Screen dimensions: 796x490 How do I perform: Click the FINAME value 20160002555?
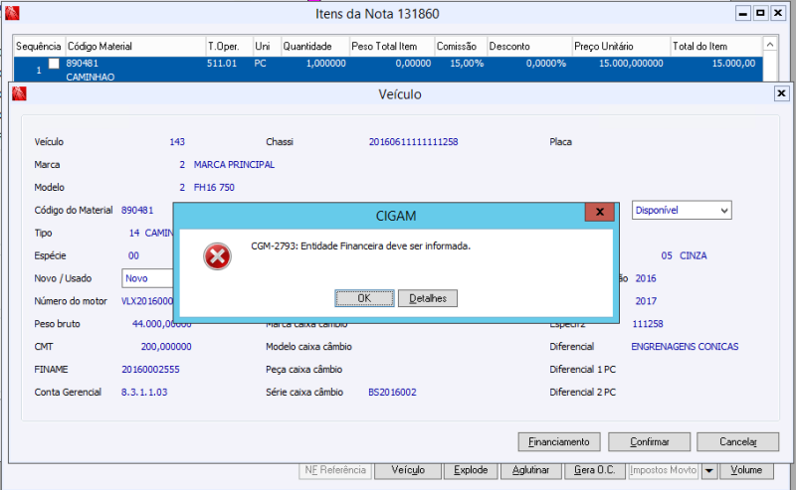tap(150, 370)
